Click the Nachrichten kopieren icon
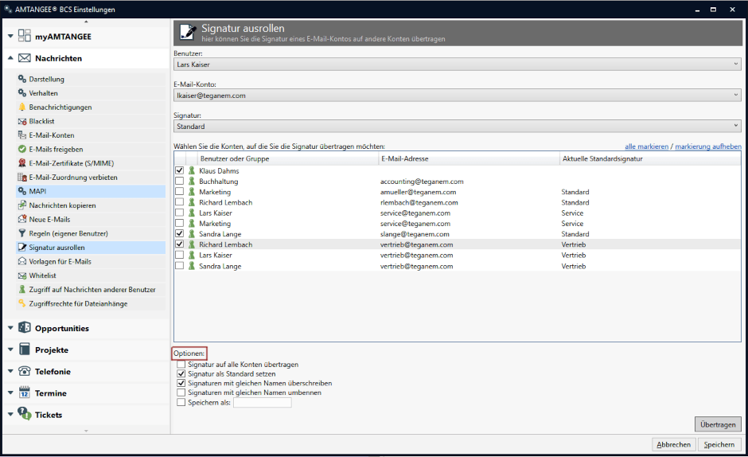The height and width of the screenshot is (457, 748). pos(22,205)
